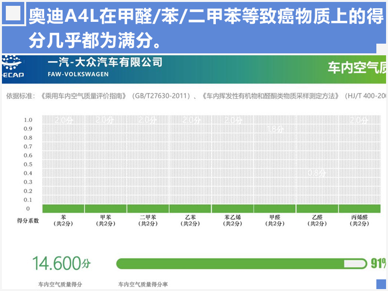
Task: Click the green bar above 乙醛
Action: (x=317, y=209)
